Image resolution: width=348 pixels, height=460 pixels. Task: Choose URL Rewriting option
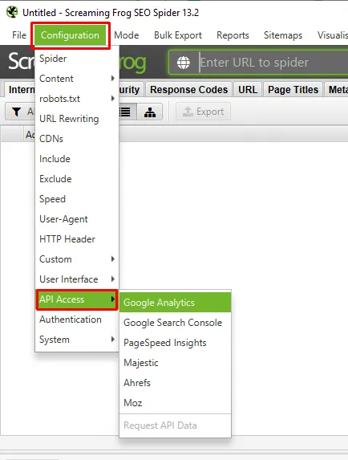pyautogui.click(x=77, y=119)
